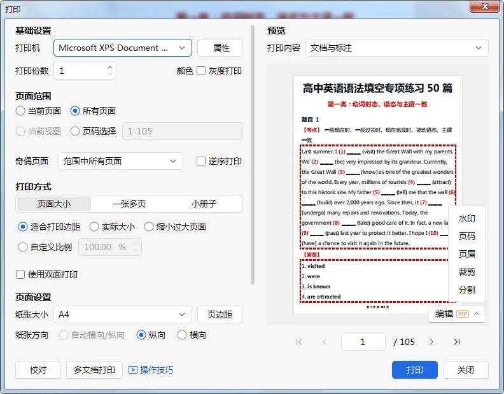This screenshot has height=394, width=504.
Task: Open 纸张大小 A4 dropdown
Action: coord(123,314)
